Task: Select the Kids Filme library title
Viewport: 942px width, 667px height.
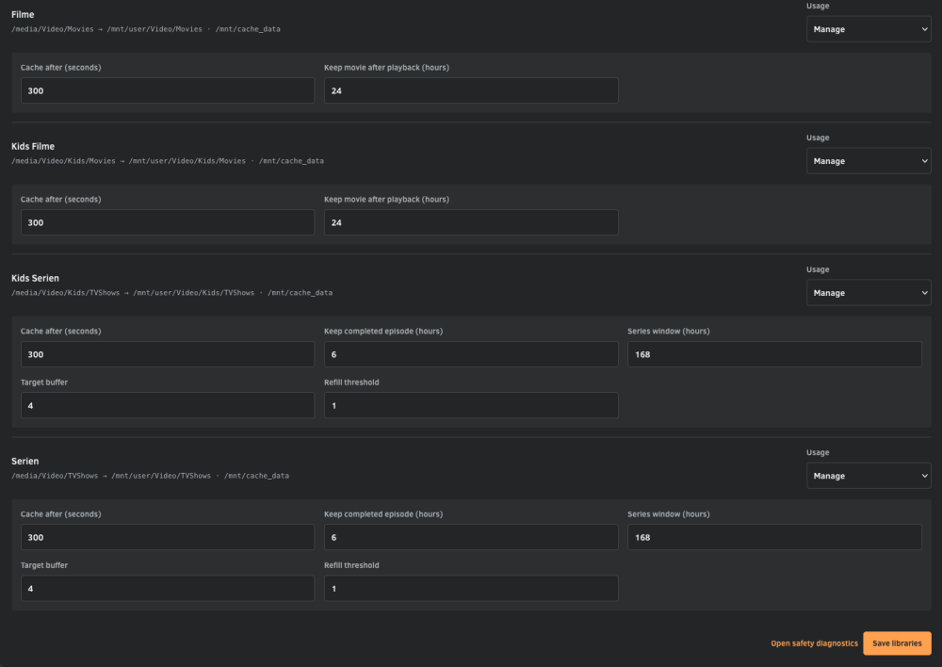Action: click(x=33, y=146)
